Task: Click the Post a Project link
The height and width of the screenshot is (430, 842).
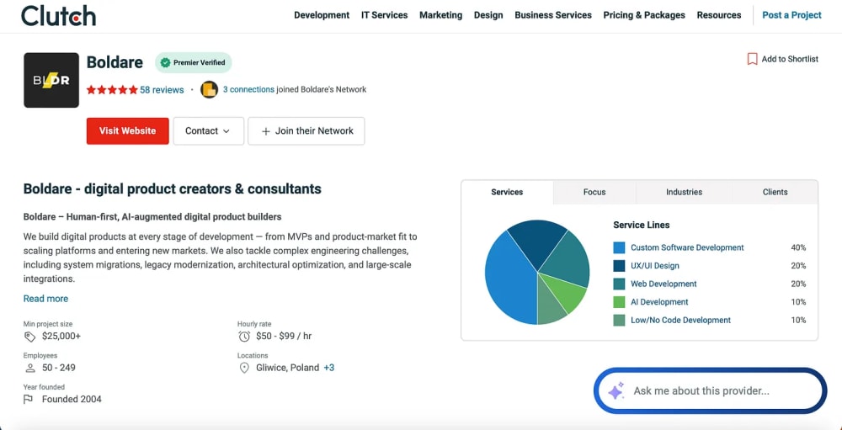Action: 791,15
